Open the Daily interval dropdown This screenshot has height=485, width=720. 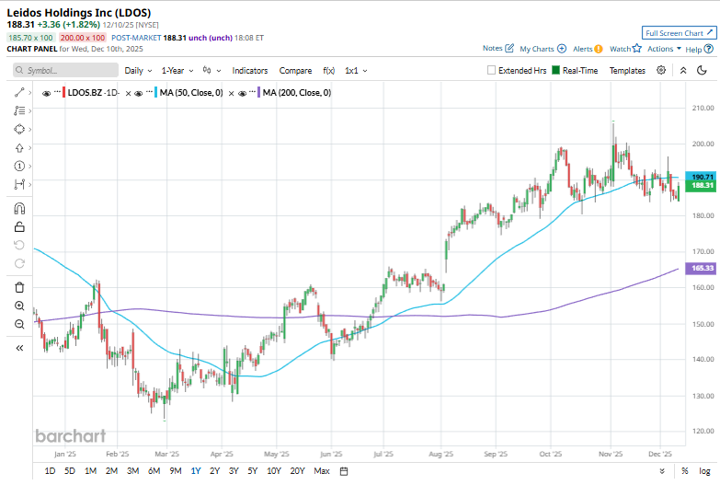[138, 70]
